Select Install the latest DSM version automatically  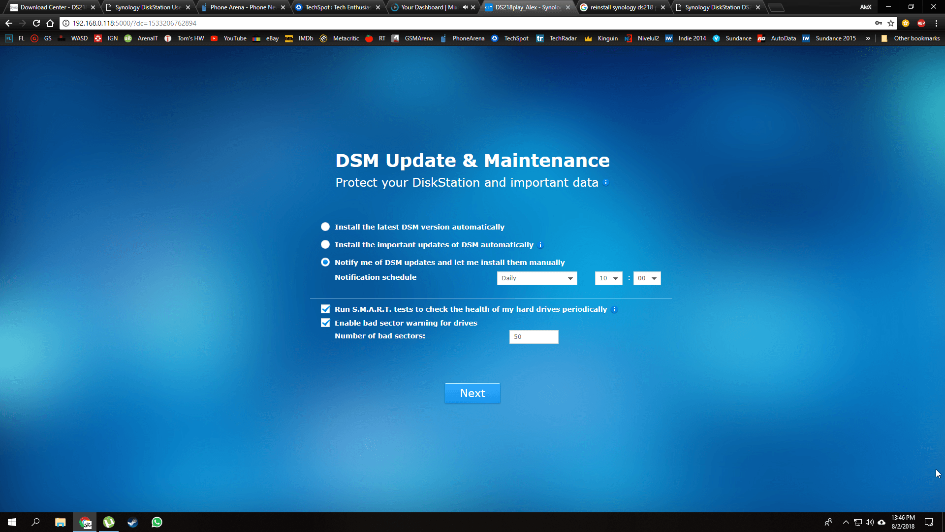325,227
